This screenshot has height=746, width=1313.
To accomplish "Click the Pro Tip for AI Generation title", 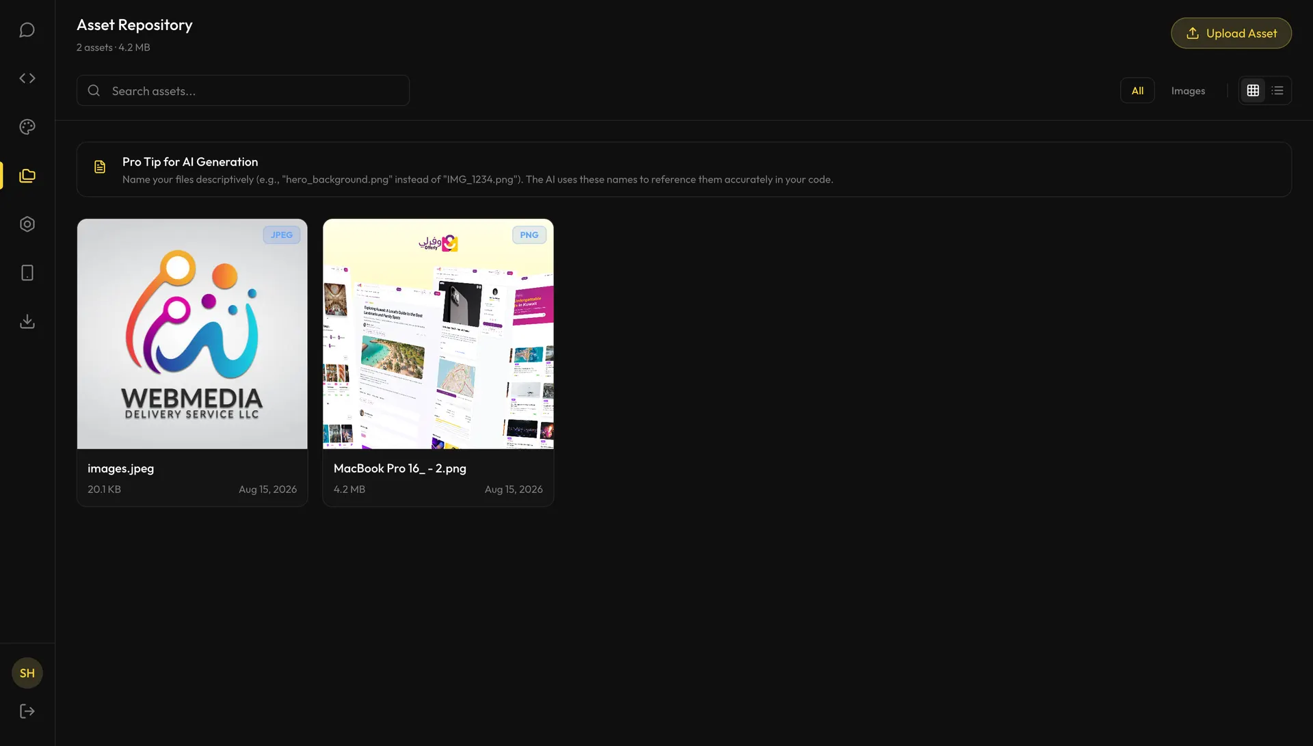I will 190,162.
